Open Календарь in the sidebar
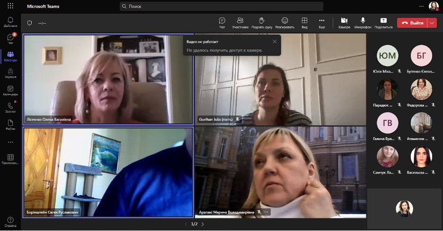This screenshot has width=443, height=231. 10,91
